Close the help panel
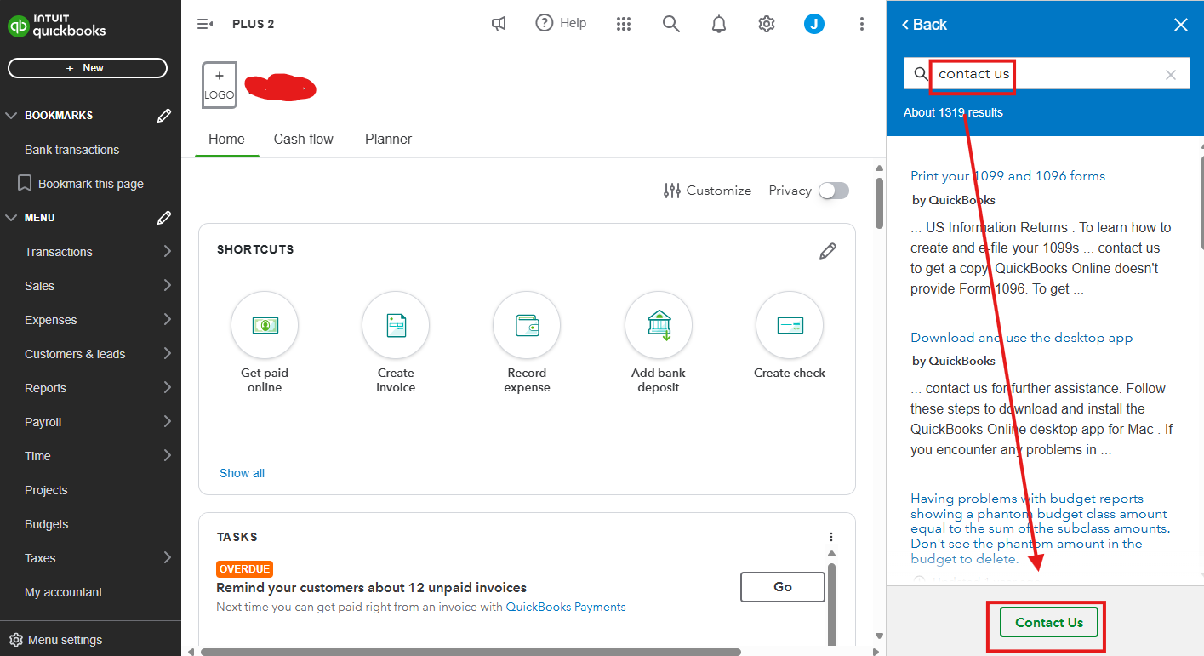The image size is (1204, 656). (1181, 25)
